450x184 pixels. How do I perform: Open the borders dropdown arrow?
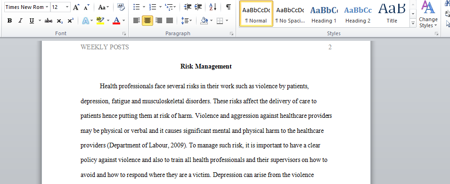coord(227,21)
